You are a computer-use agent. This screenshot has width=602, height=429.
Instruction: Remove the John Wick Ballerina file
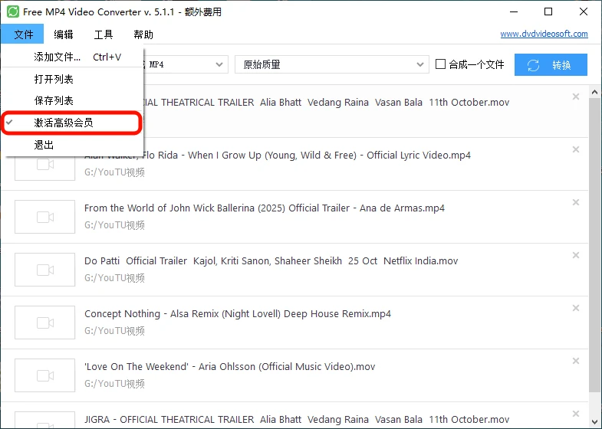coord(575,202)
